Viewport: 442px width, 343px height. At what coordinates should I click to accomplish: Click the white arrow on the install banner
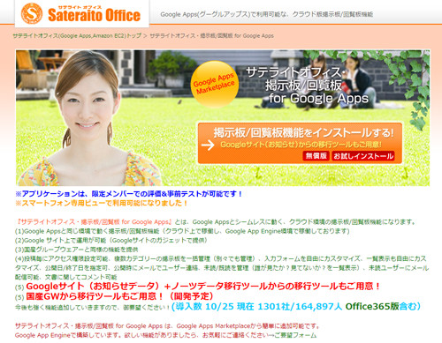(x=208, y=145)
